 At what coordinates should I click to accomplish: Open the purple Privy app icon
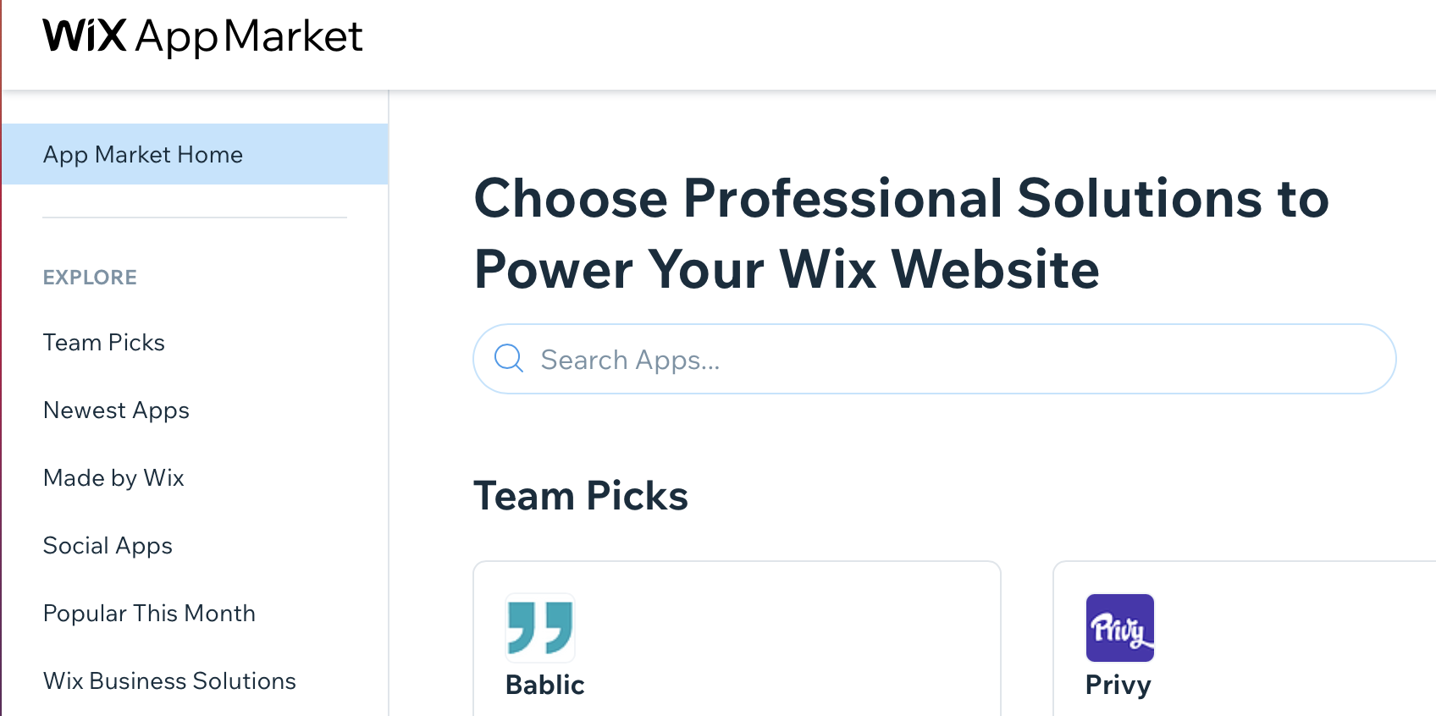[1119, 628]
